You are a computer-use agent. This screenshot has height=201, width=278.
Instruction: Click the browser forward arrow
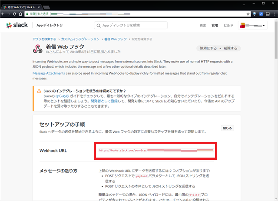point(9,14)
